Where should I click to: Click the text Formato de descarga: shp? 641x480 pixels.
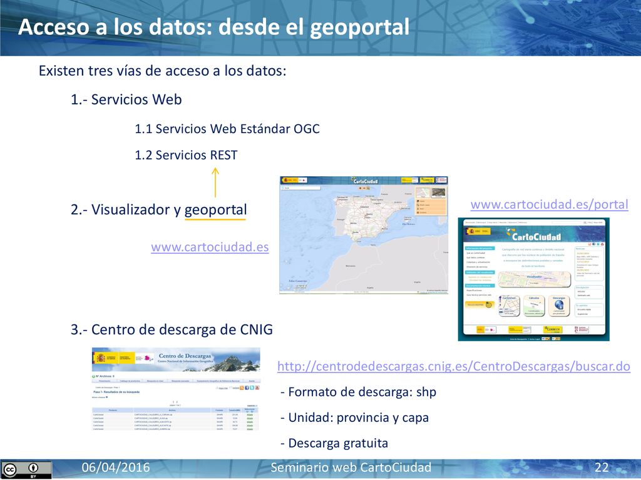click(359, 392)
